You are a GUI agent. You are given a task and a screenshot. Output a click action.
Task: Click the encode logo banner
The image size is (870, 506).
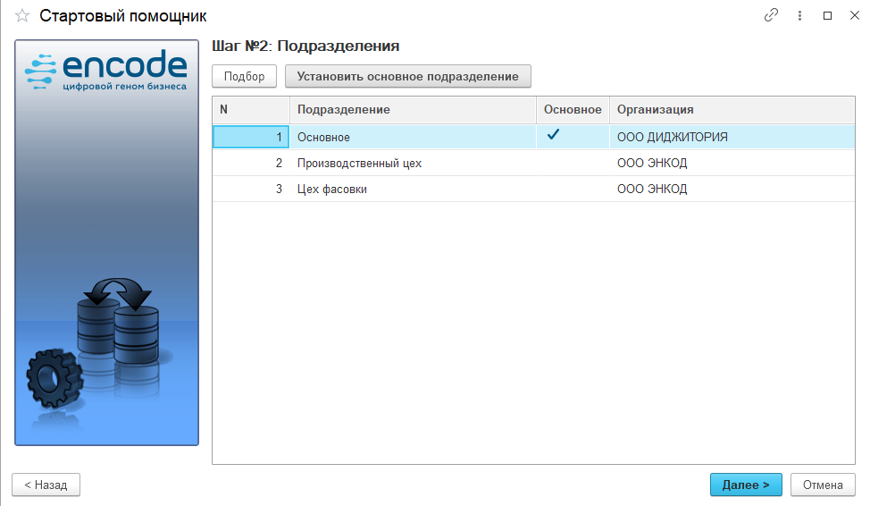(x=106, y=70)
